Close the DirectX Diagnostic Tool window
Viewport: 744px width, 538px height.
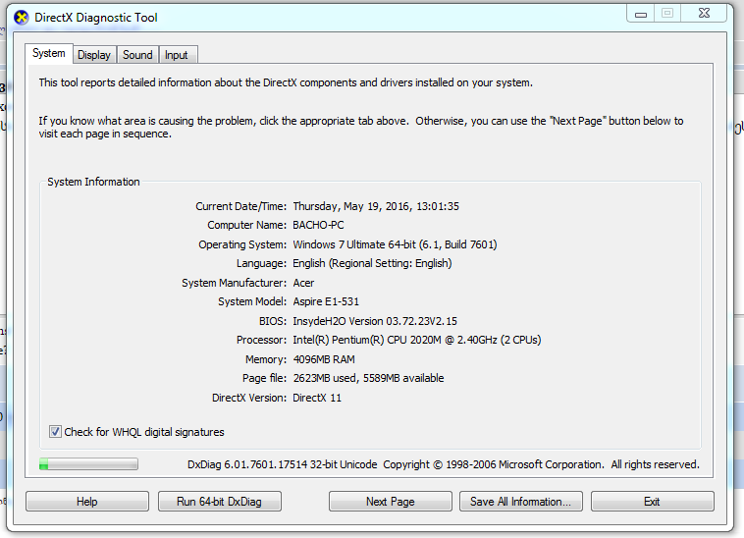[x=704, y=14]
